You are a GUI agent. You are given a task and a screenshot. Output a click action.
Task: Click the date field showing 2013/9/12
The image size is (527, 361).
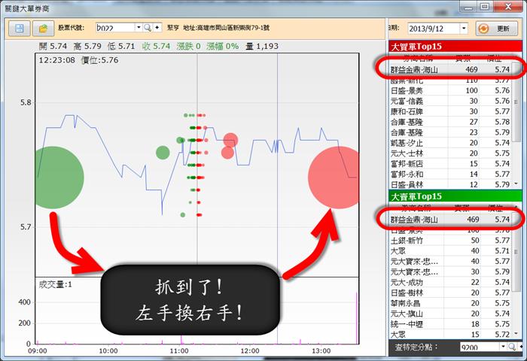[434, 29]
